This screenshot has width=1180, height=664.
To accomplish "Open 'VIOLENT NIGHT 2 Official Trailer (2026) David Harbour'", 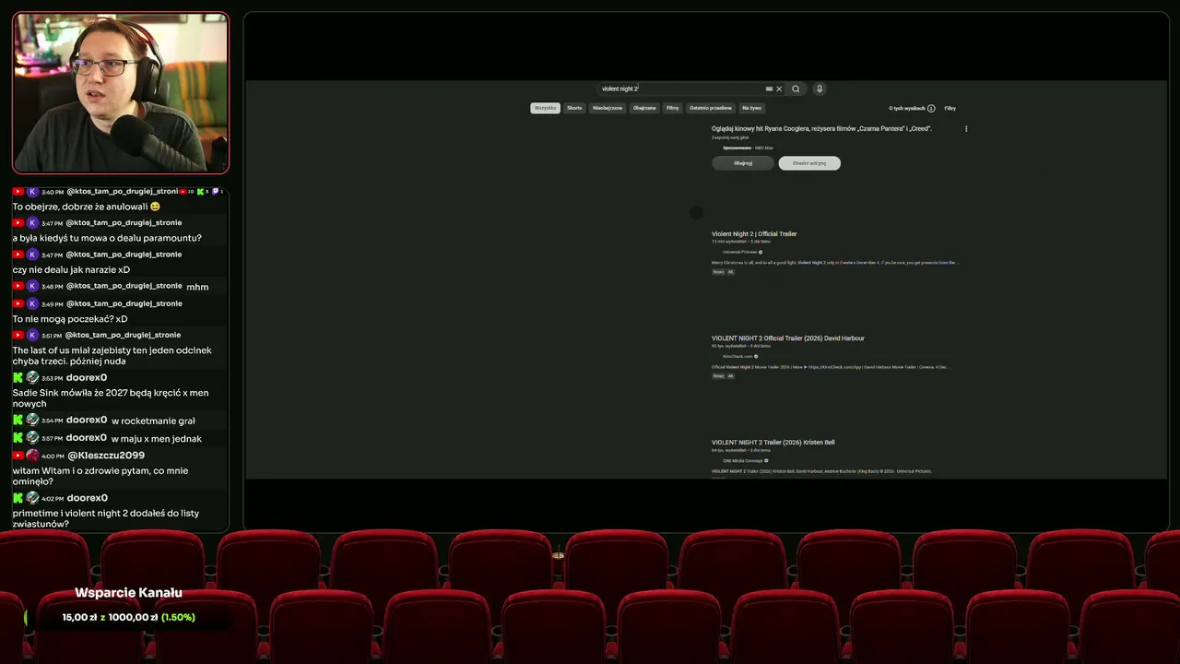I will (788, 338).
